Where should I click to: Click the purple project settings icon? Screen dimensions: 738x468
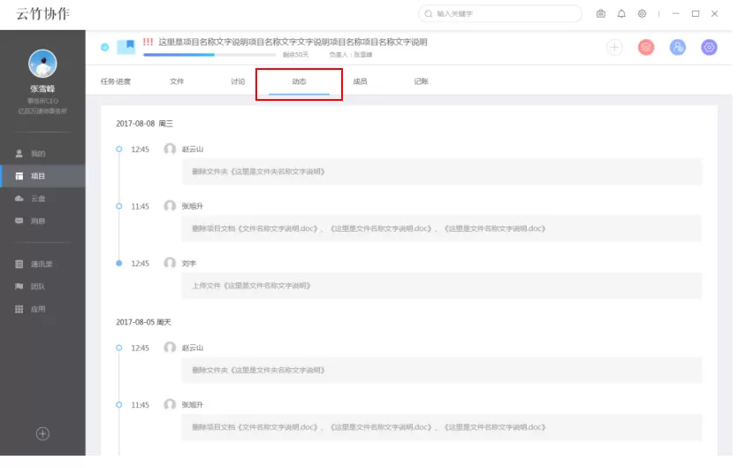click(710, 47)
